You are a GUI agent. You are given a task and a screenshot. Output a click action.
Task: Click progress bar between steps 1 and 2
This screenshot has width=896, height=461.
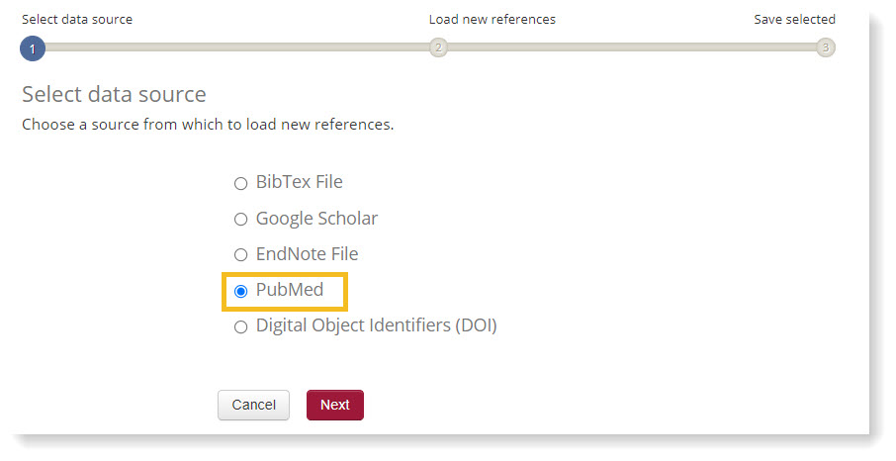coord(235,47)
